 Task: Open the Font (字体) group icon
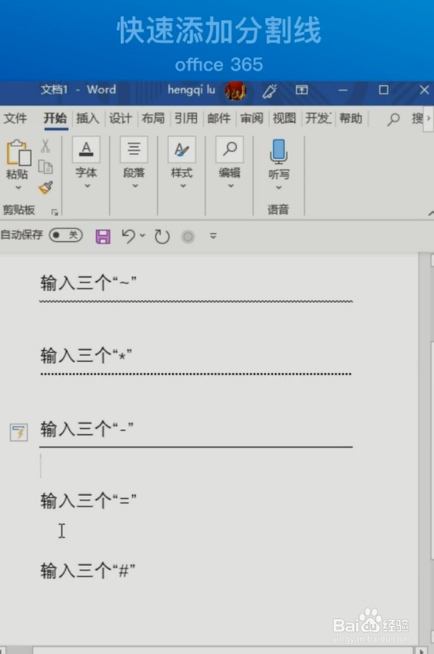(x=87, y=149)
